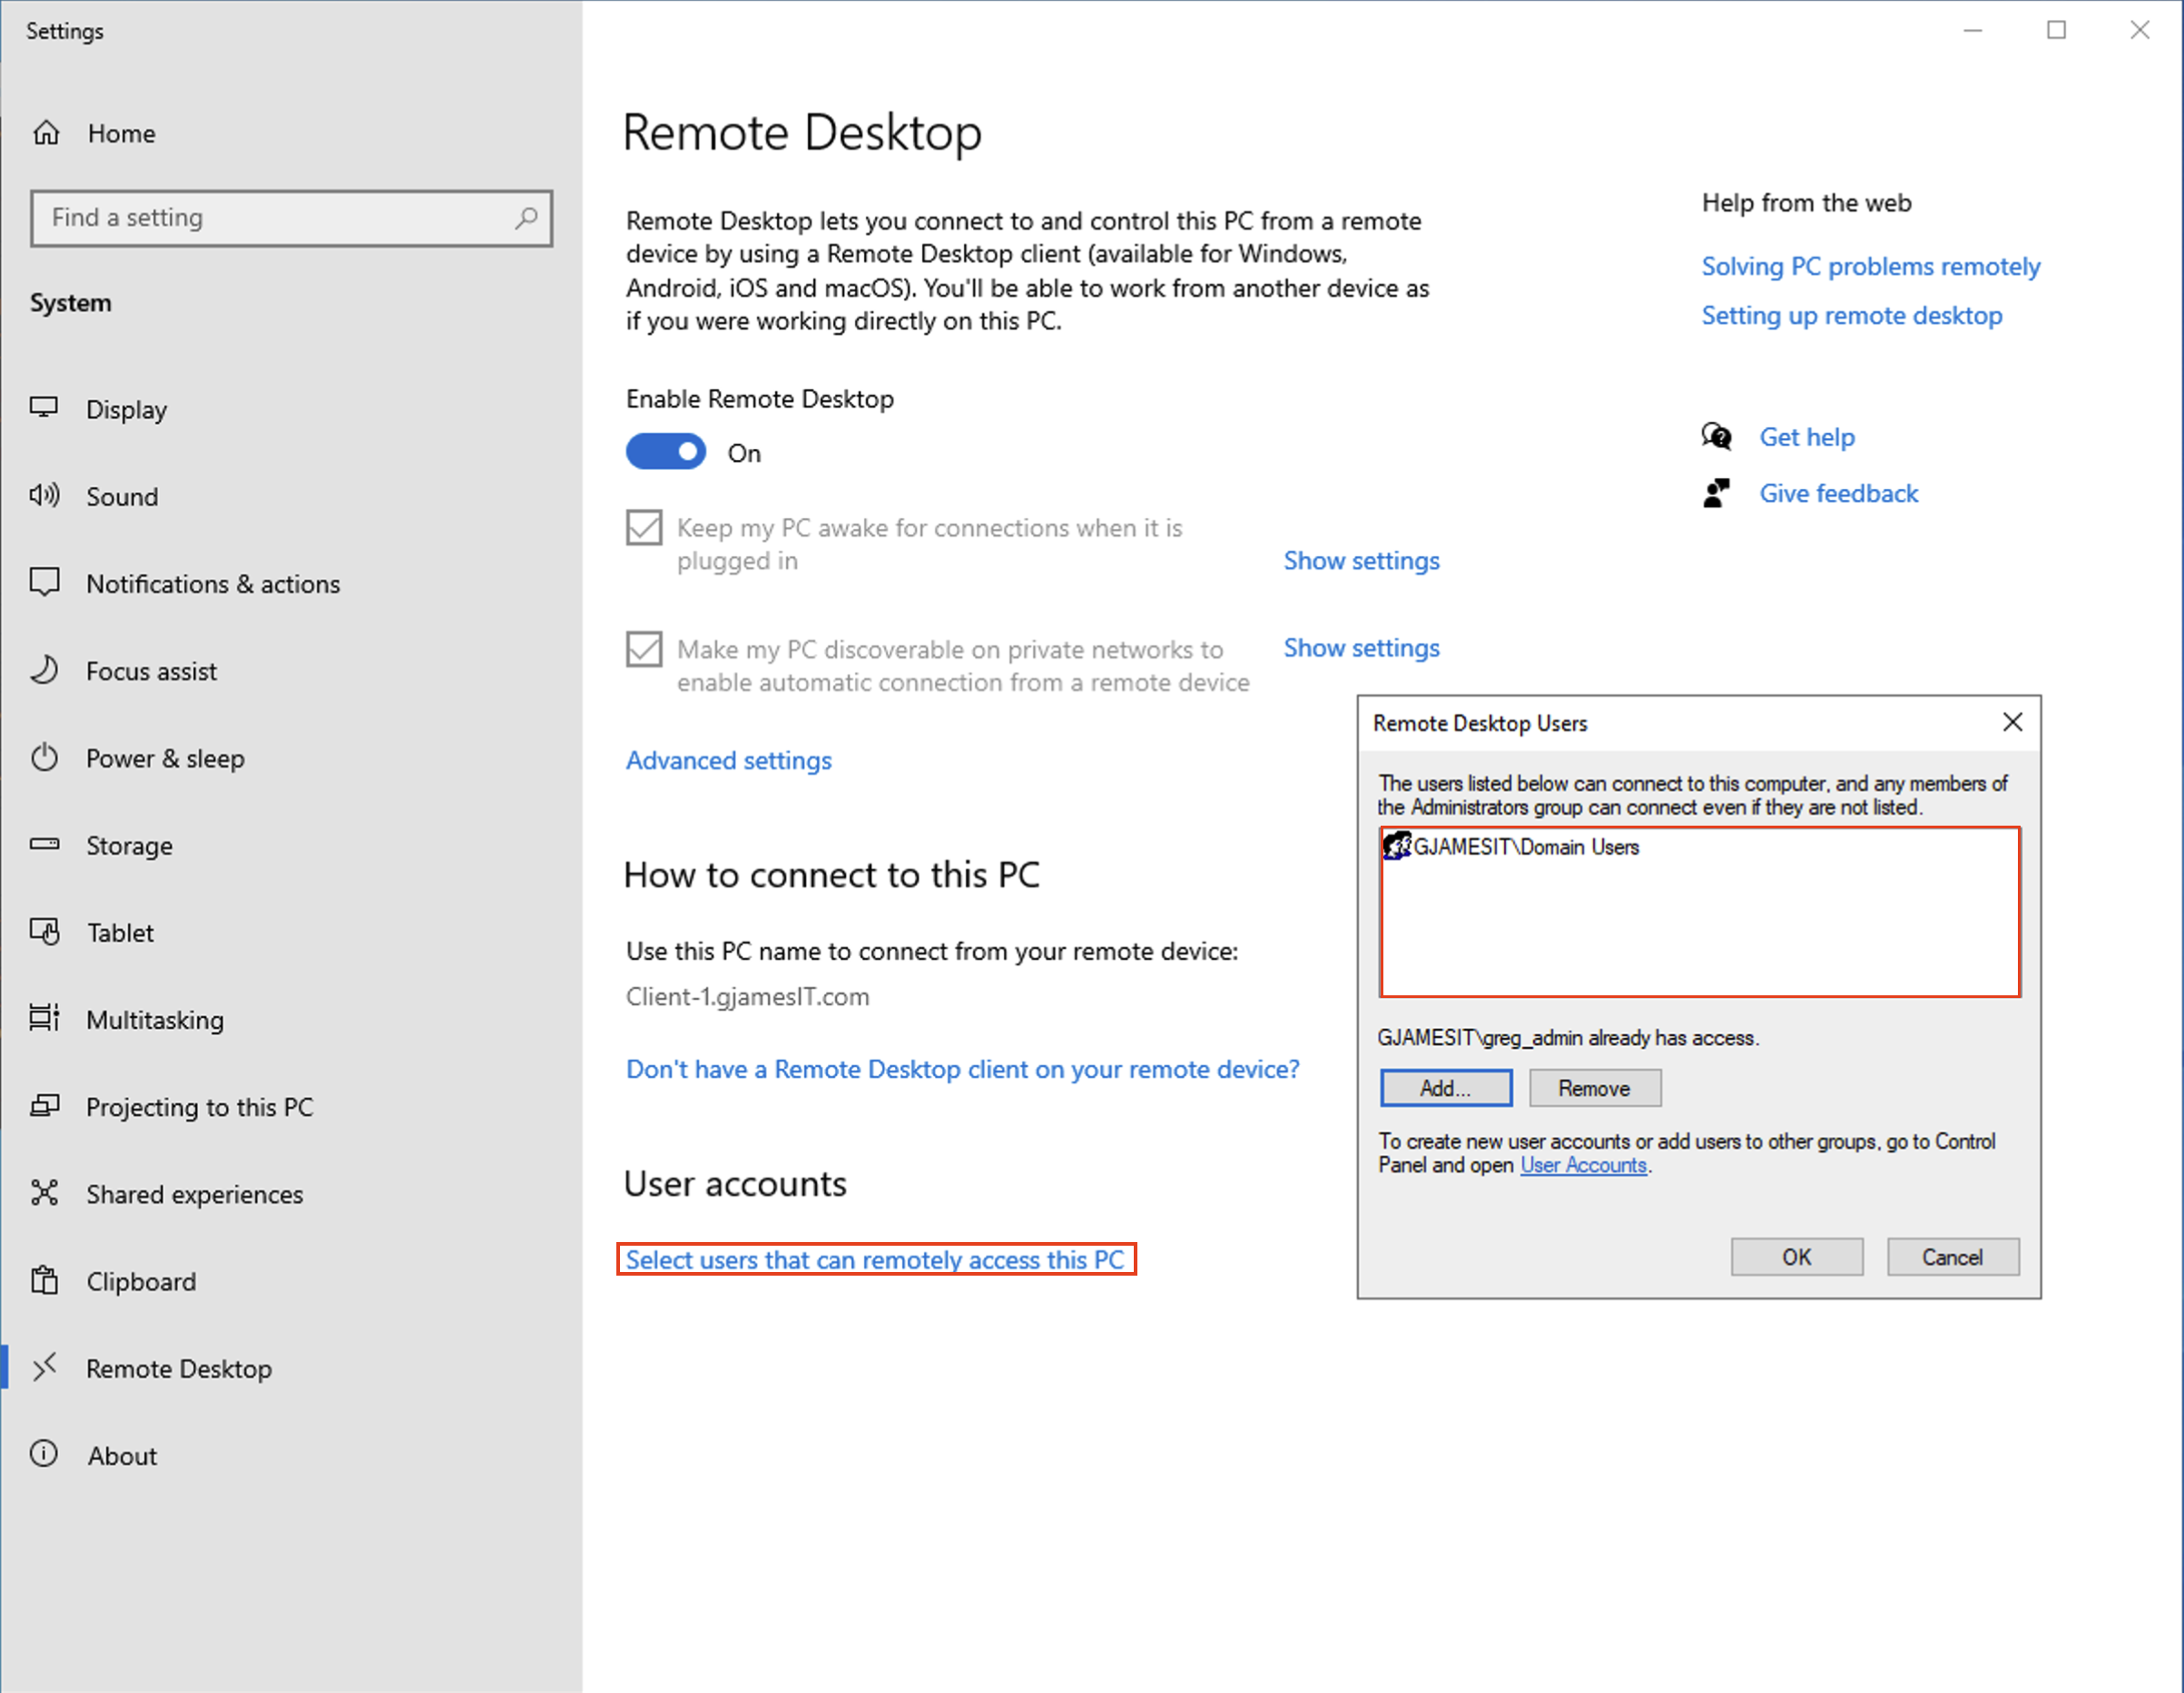Open the Tablet settings icon
Viewport: 2184px width, 1693px height.
click(x=45, y=933)
